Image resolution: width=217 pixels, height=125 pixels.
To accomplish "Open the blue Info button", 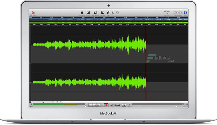I will (x=185, y=13).
